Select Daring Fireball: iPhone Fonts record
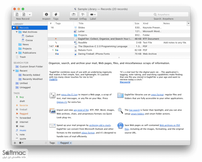Image resolution: width=202 pixels, height=162 pixels. coord(119,54)
